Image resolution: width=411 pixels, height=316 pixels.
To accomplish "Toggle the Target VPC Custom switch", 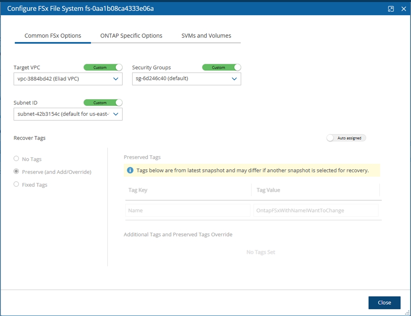I will [103, 67].
